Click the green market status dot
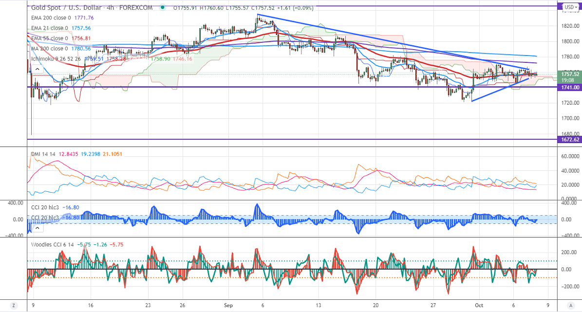Image resolution: width=582 pixels, height=312 pixels. tap(163, 7)
